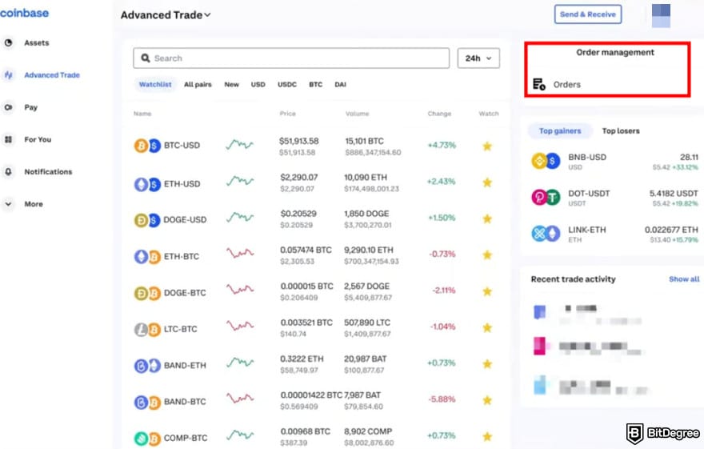
Task: Sort by the Name column header
Action: (x=142, y=114)
